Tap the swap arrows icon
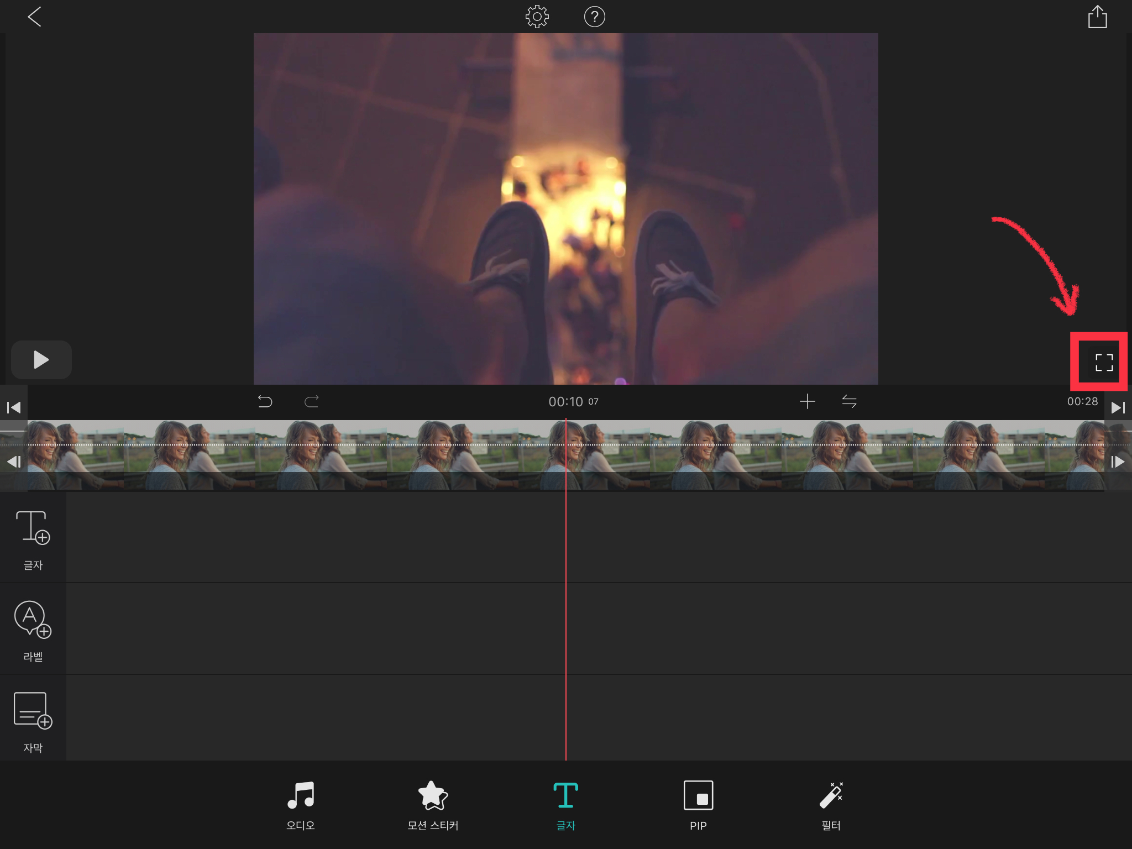 coord(849,401)
